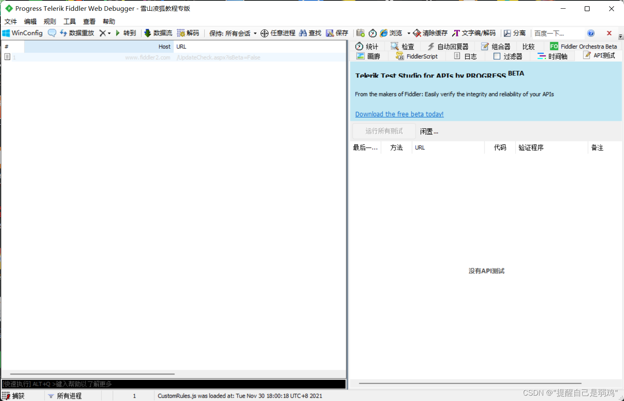This screenshot has width=624, height=401.
Task: Click the 保存 save button
Action: click(x=337, y=33)
